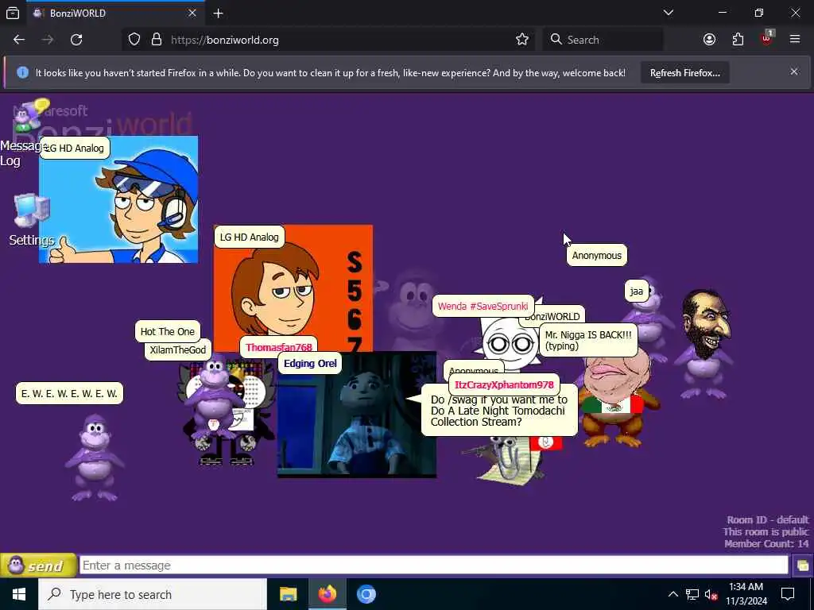
Task: Click the uBlock extension icon
Action: (767, 38)
